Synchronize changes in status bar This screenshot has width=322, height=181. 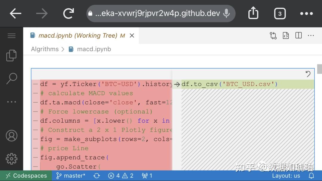pos(97,176)
